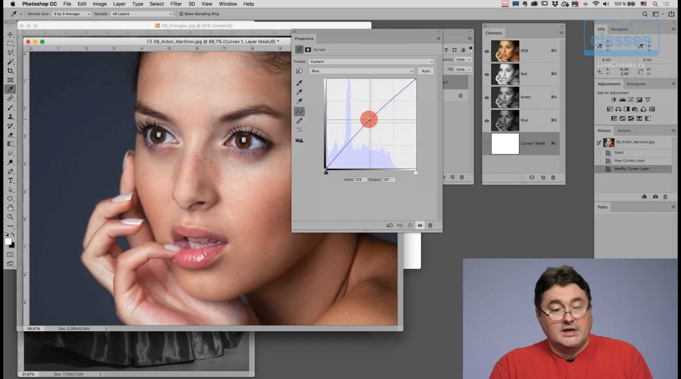
Task: Select the Zoom tool
Action: point(11,217)
